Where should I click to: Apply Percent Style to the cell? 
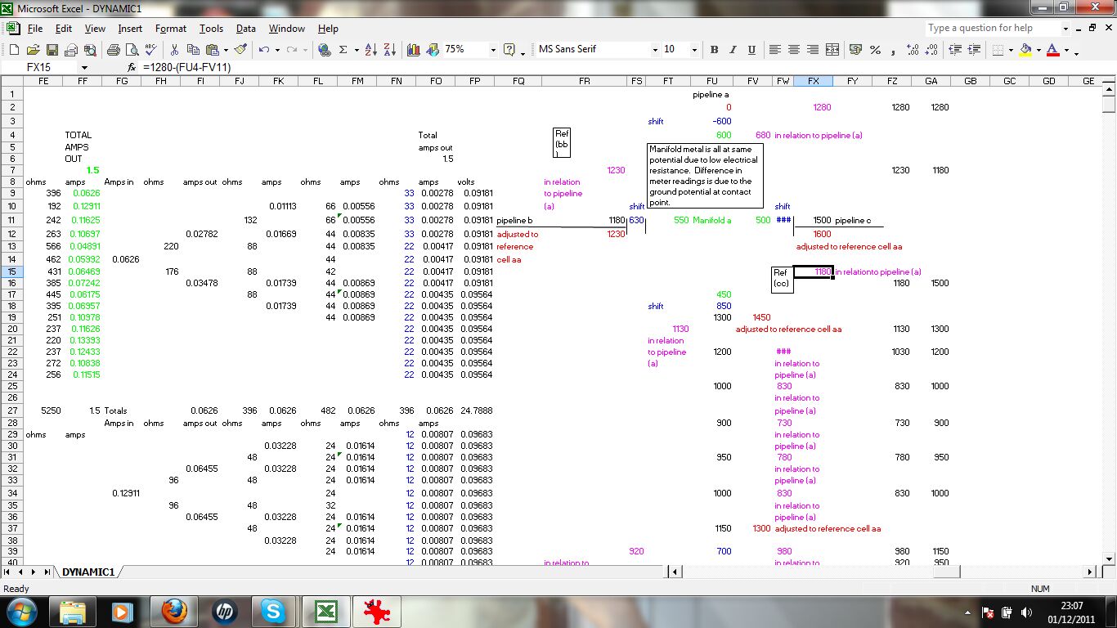click(875, 50)
